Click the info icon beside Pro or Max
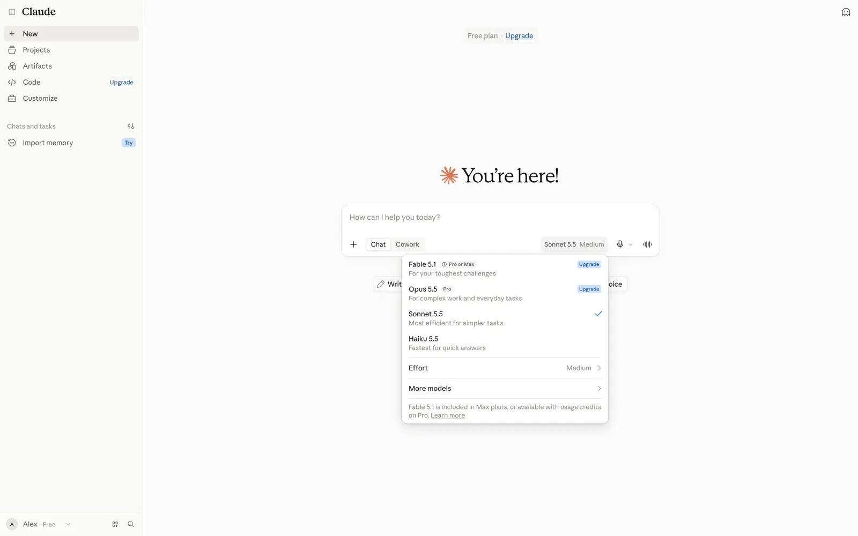Viewport: 858px width, 536px height. coord(444,264)
